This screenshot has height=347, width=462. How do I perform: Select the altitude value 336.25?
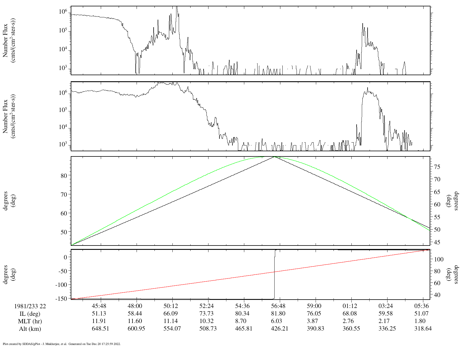coord(387,328)
